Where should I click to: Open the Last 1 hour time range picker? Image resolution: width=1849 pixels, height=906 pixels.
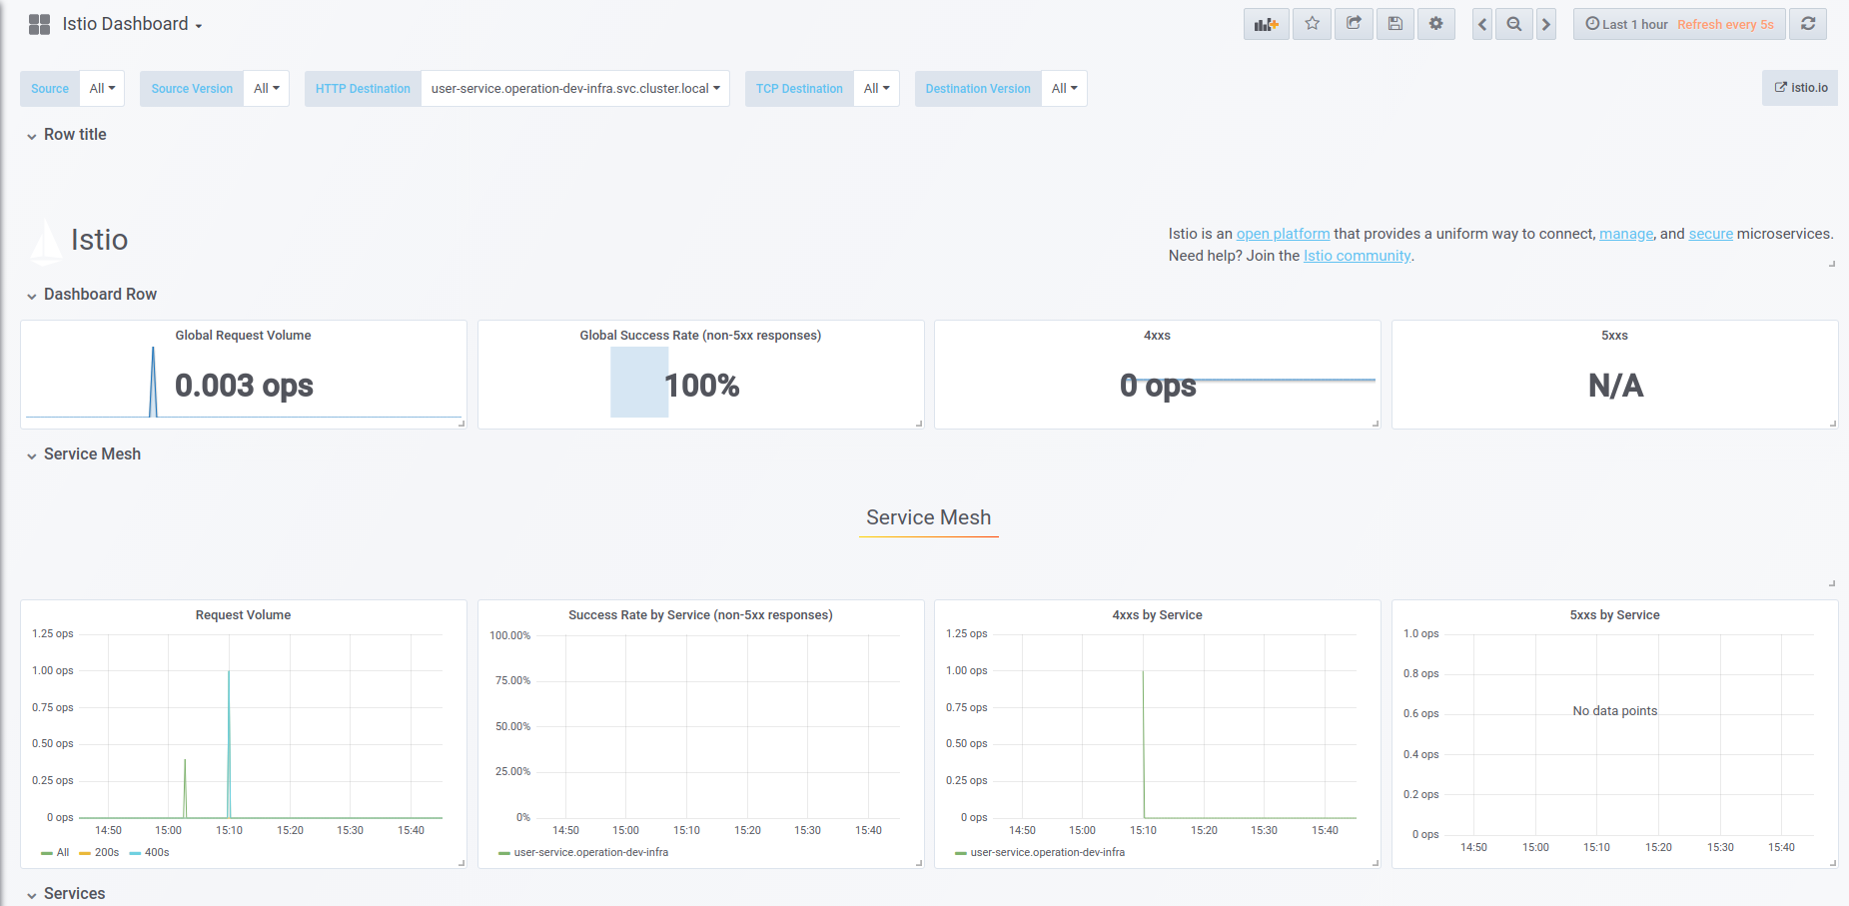1628,23
